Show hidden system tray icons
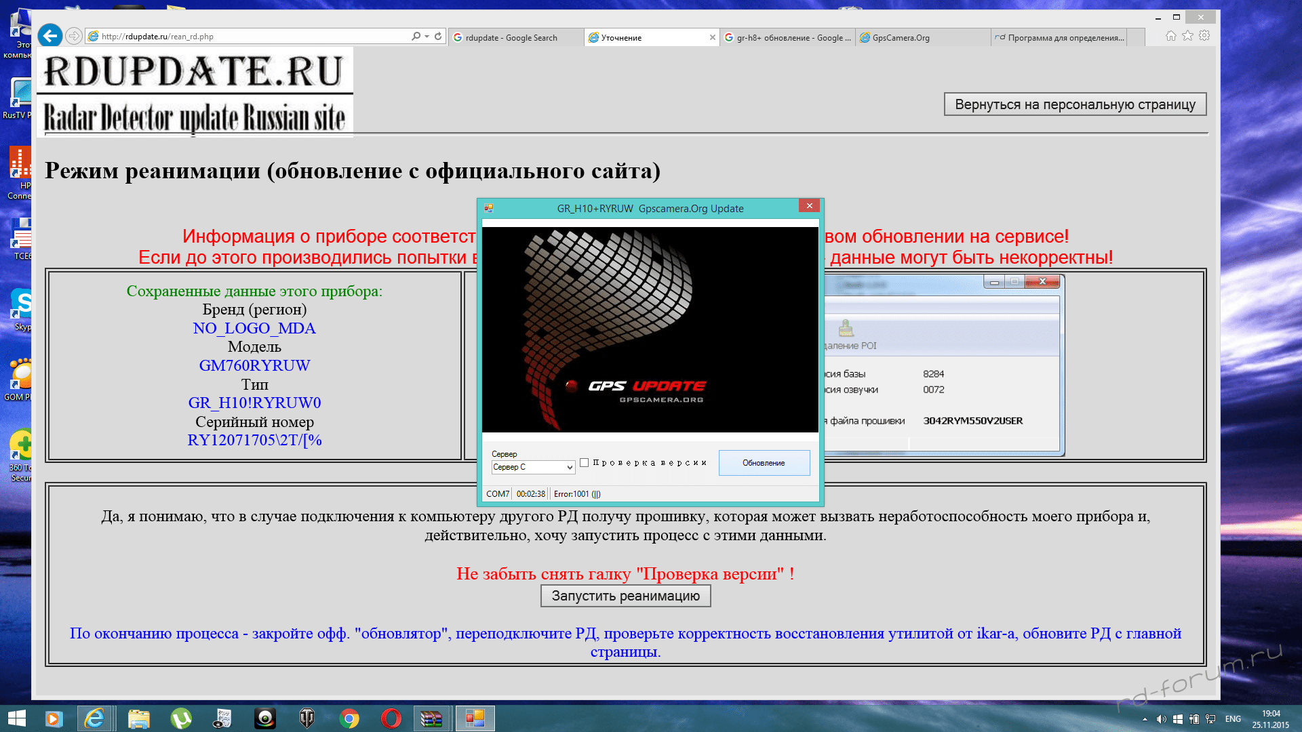Image resolution: width=1302 pixels, height=732 pixels. coord(1145,719)
